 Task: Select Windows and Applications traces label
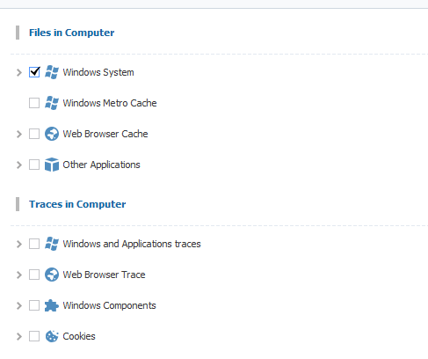[x=132, y=244]
